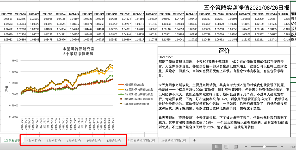This screenshot has height=150, width=296.
Task: Open the 0总览和评价 sheet tab
Action: click(12, 141)
